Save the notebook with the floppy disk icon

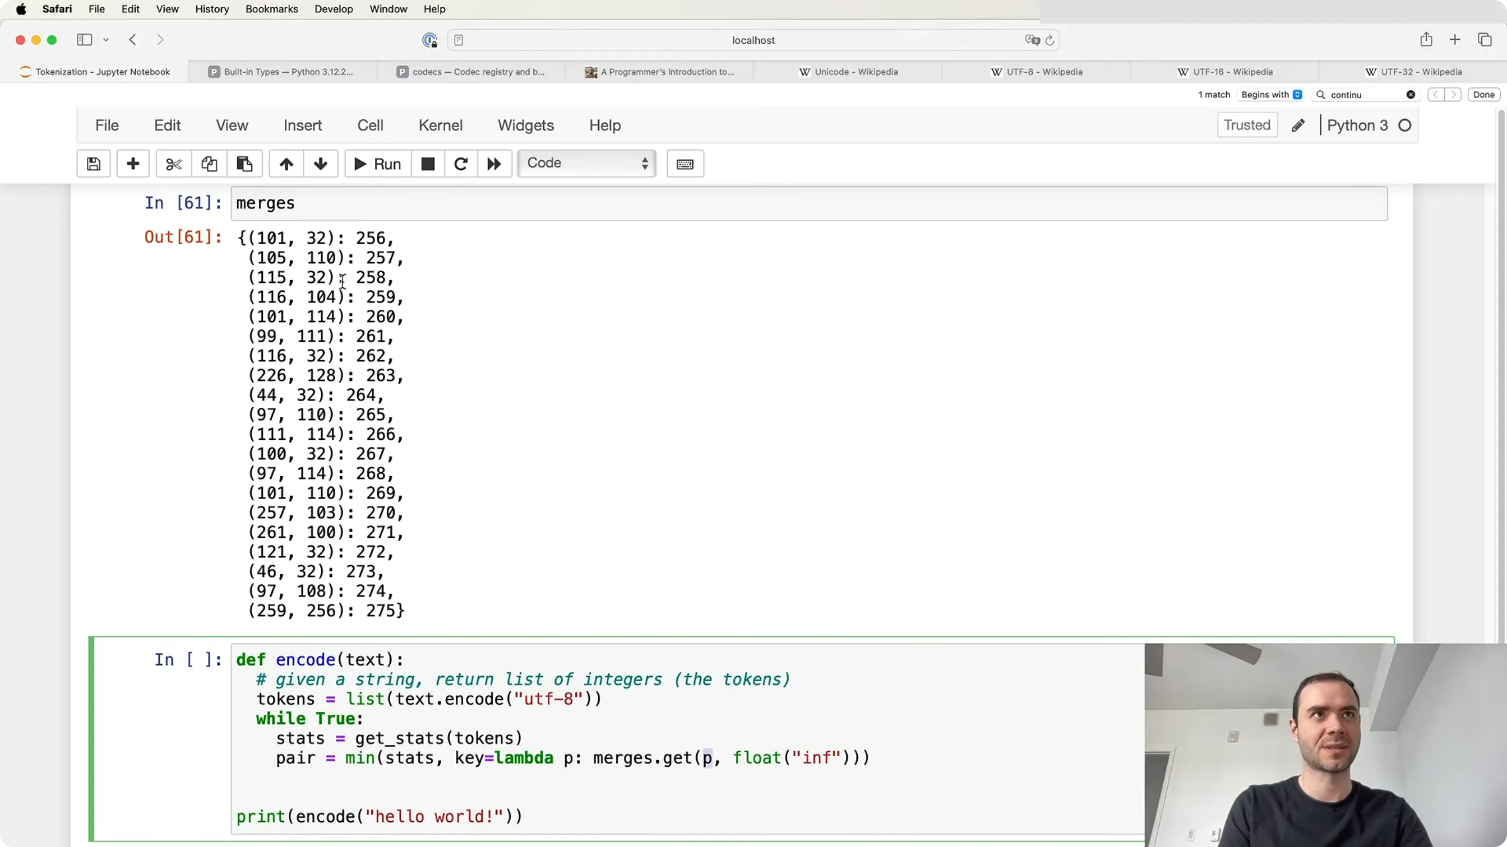[94, 164]
